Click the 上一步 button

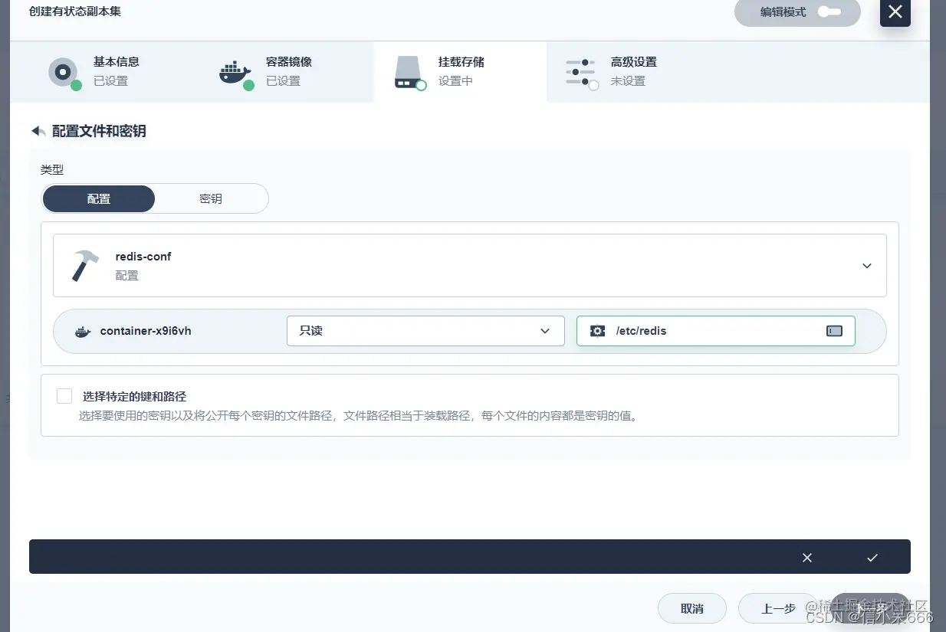coord(778,608)
